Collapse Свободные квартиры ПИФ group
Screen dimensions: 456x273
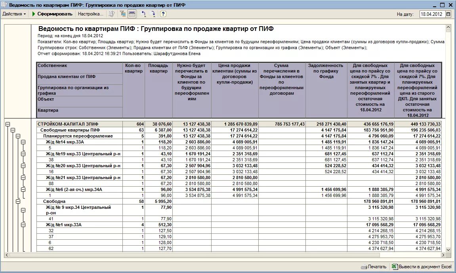click(13, 130)
